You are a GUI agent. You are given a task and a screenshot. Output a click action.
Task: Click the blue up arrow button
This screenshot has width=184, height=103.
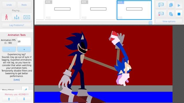[x=9, y=99]
